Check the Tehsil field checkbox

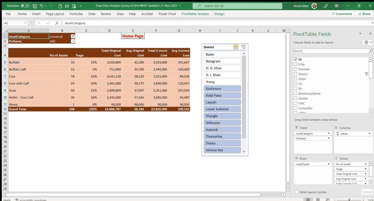point(295,79)
